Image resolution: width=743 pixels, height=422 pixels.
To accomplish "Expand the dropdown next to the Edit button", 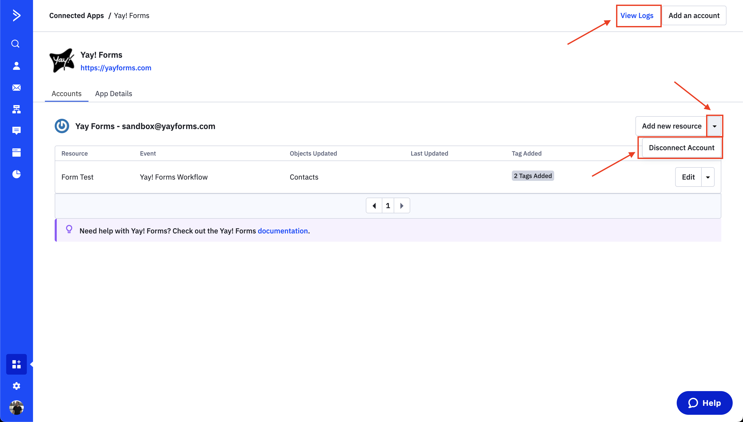I will 708,177.
